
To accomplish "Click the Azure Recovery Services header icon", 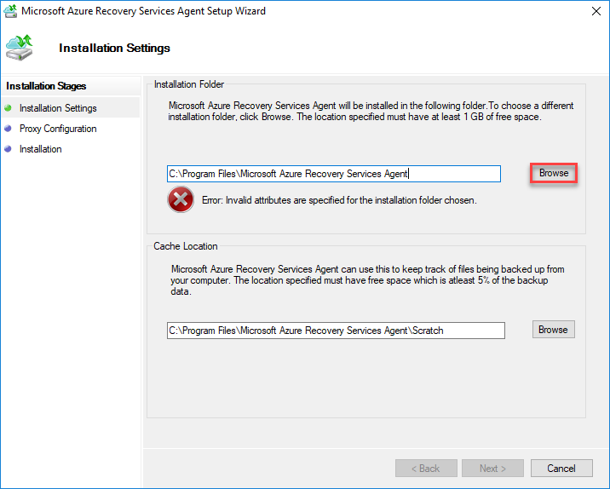I will [x=20, y=46].
